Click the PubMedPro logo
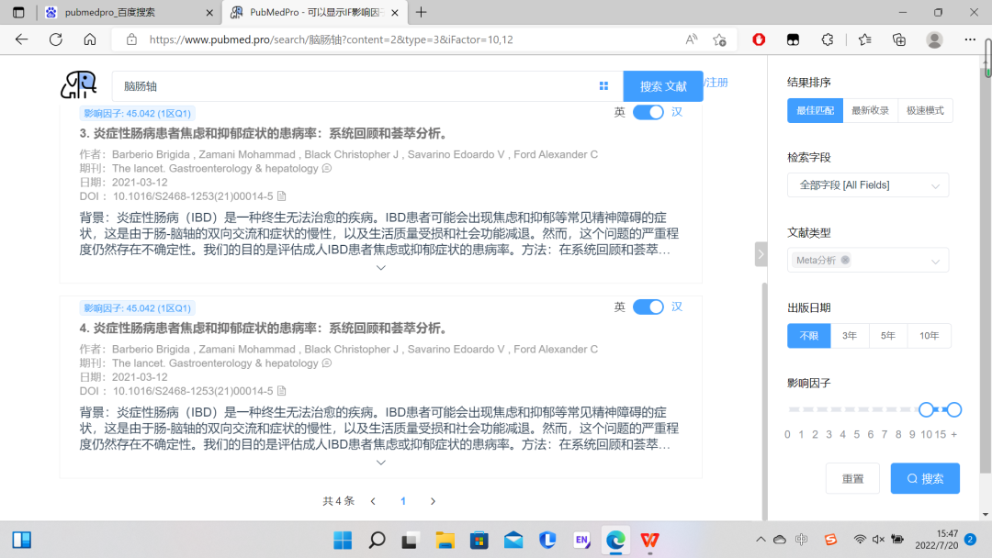 [x=78, y=84]
